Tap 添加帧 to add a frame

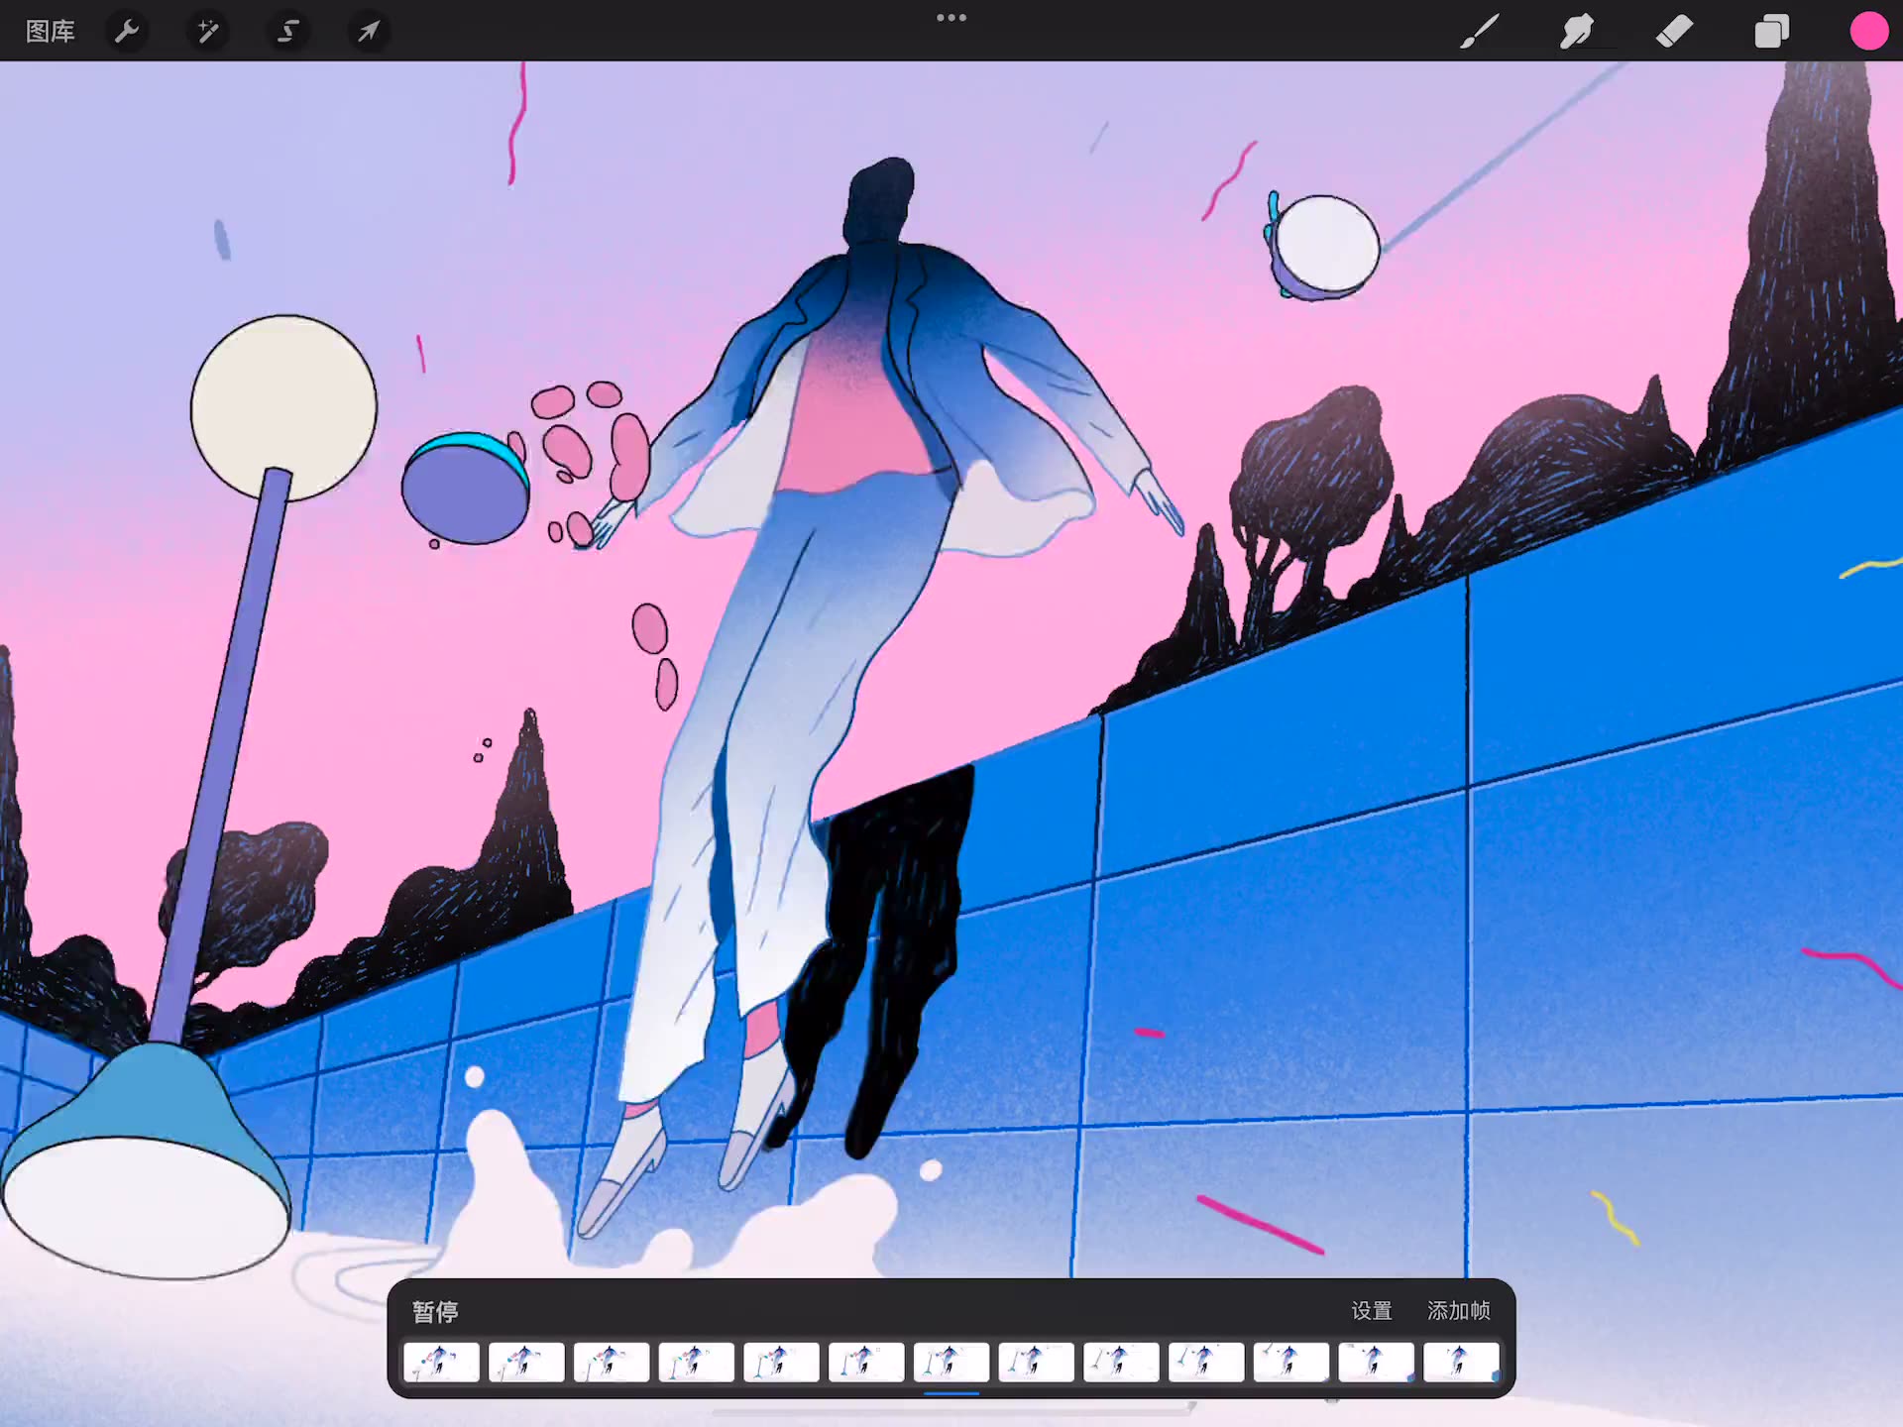[1459, 1311]
